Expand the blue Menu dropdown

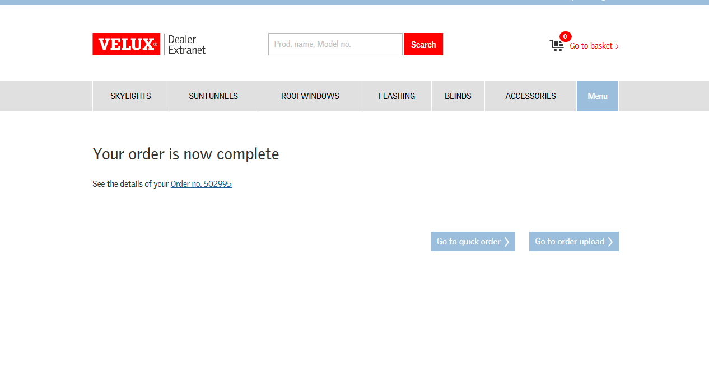point(597,96)
